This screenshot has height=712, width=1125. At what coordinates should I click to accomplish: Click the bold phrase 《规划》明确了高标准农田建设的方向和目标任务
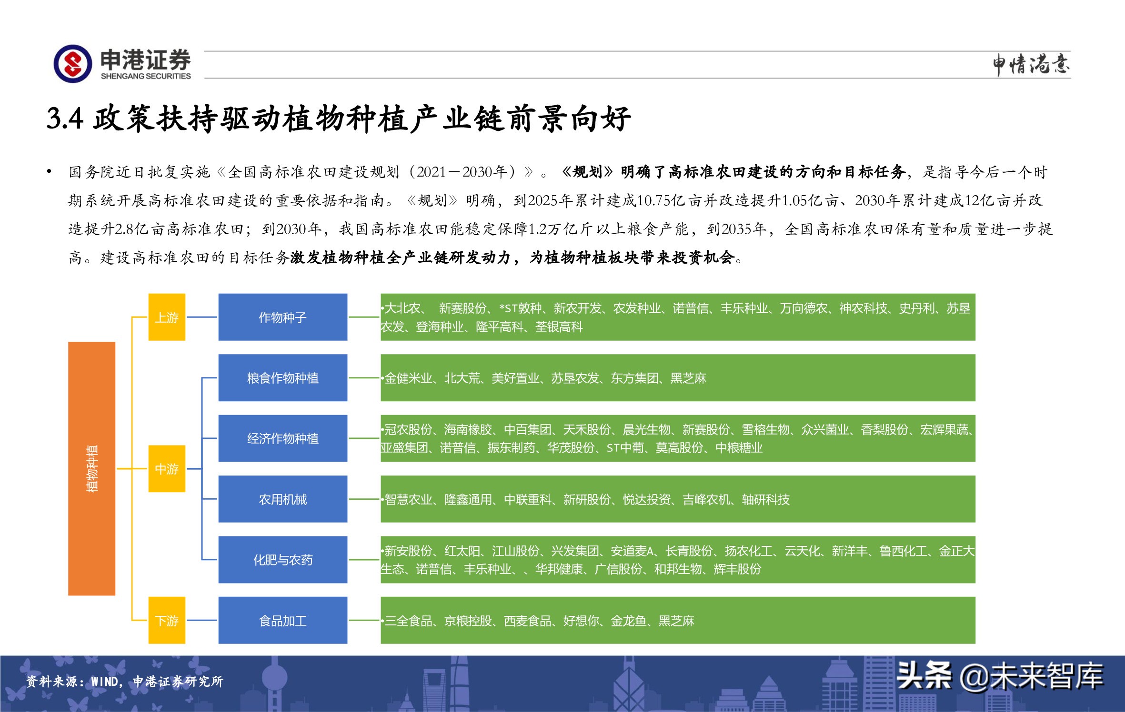(x=733, y=172)
